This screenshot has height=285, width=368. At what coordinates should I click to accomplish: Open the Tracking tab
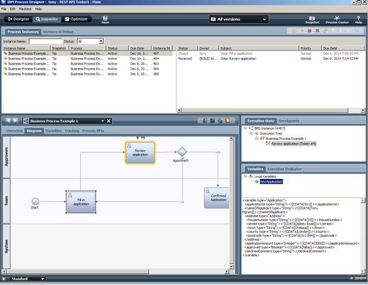(x=72, y=131)
